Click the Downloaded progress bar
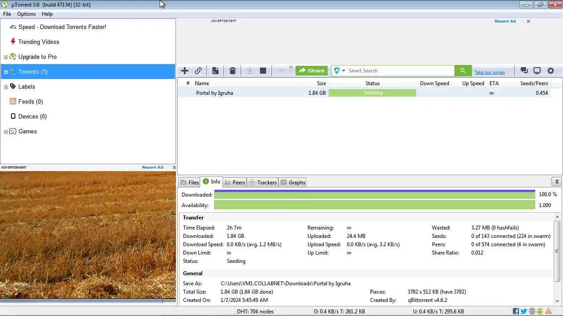 (375, 194)
